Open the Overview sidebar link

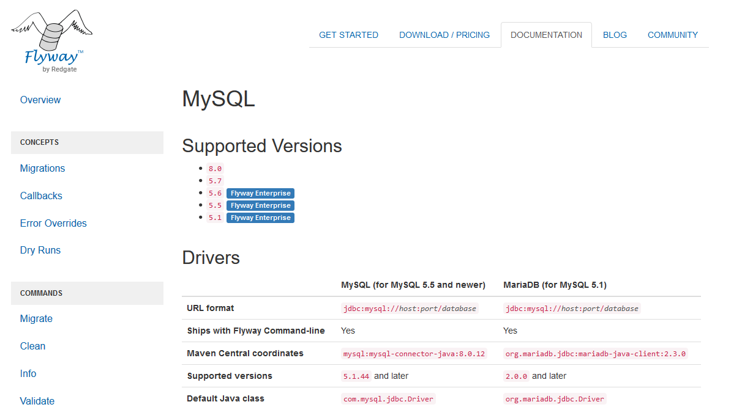coord(40,100)
